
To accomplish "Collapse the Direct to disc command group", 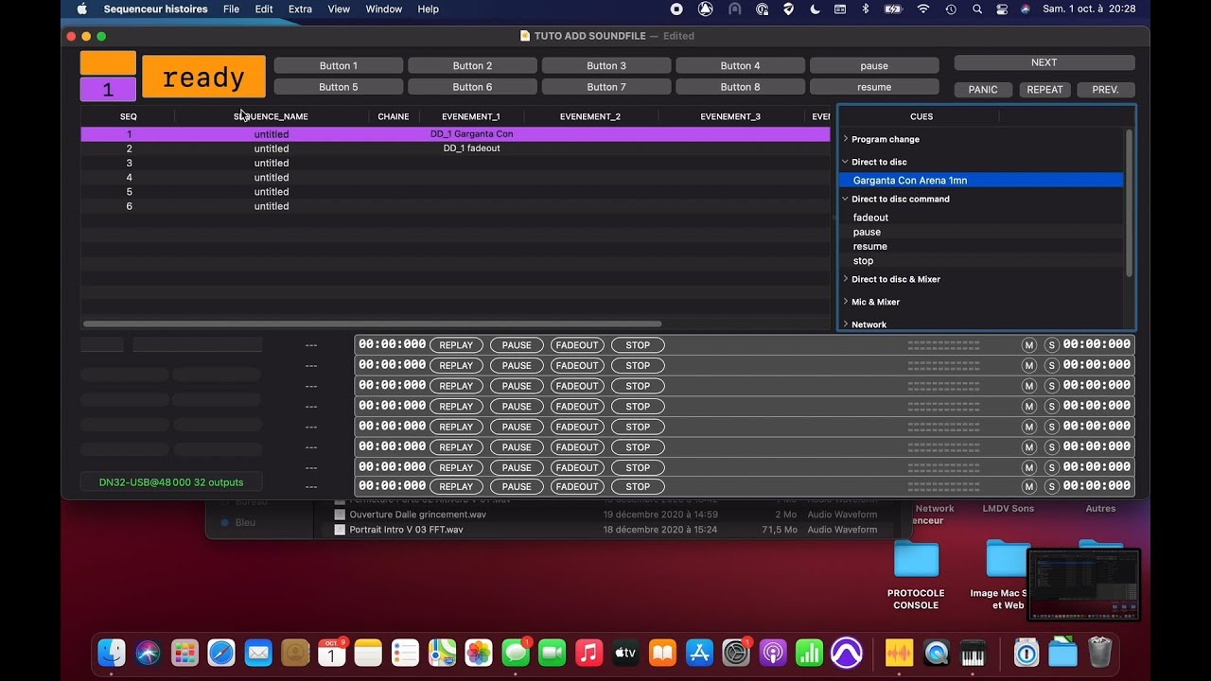I will pyautogui.click(x=846, y=200).
